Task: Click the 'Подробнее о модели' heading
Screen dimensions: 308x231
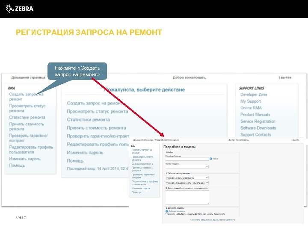Action: tap(179, 147)
